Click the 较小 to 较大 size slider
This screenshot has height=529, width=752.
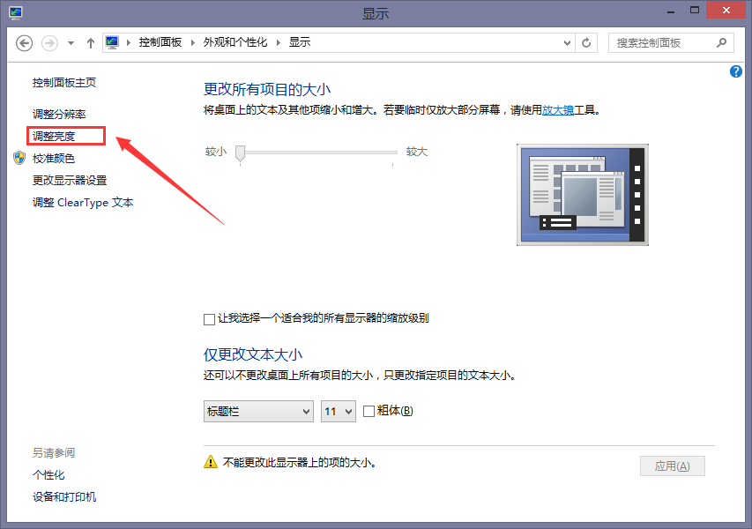point(317,153)
